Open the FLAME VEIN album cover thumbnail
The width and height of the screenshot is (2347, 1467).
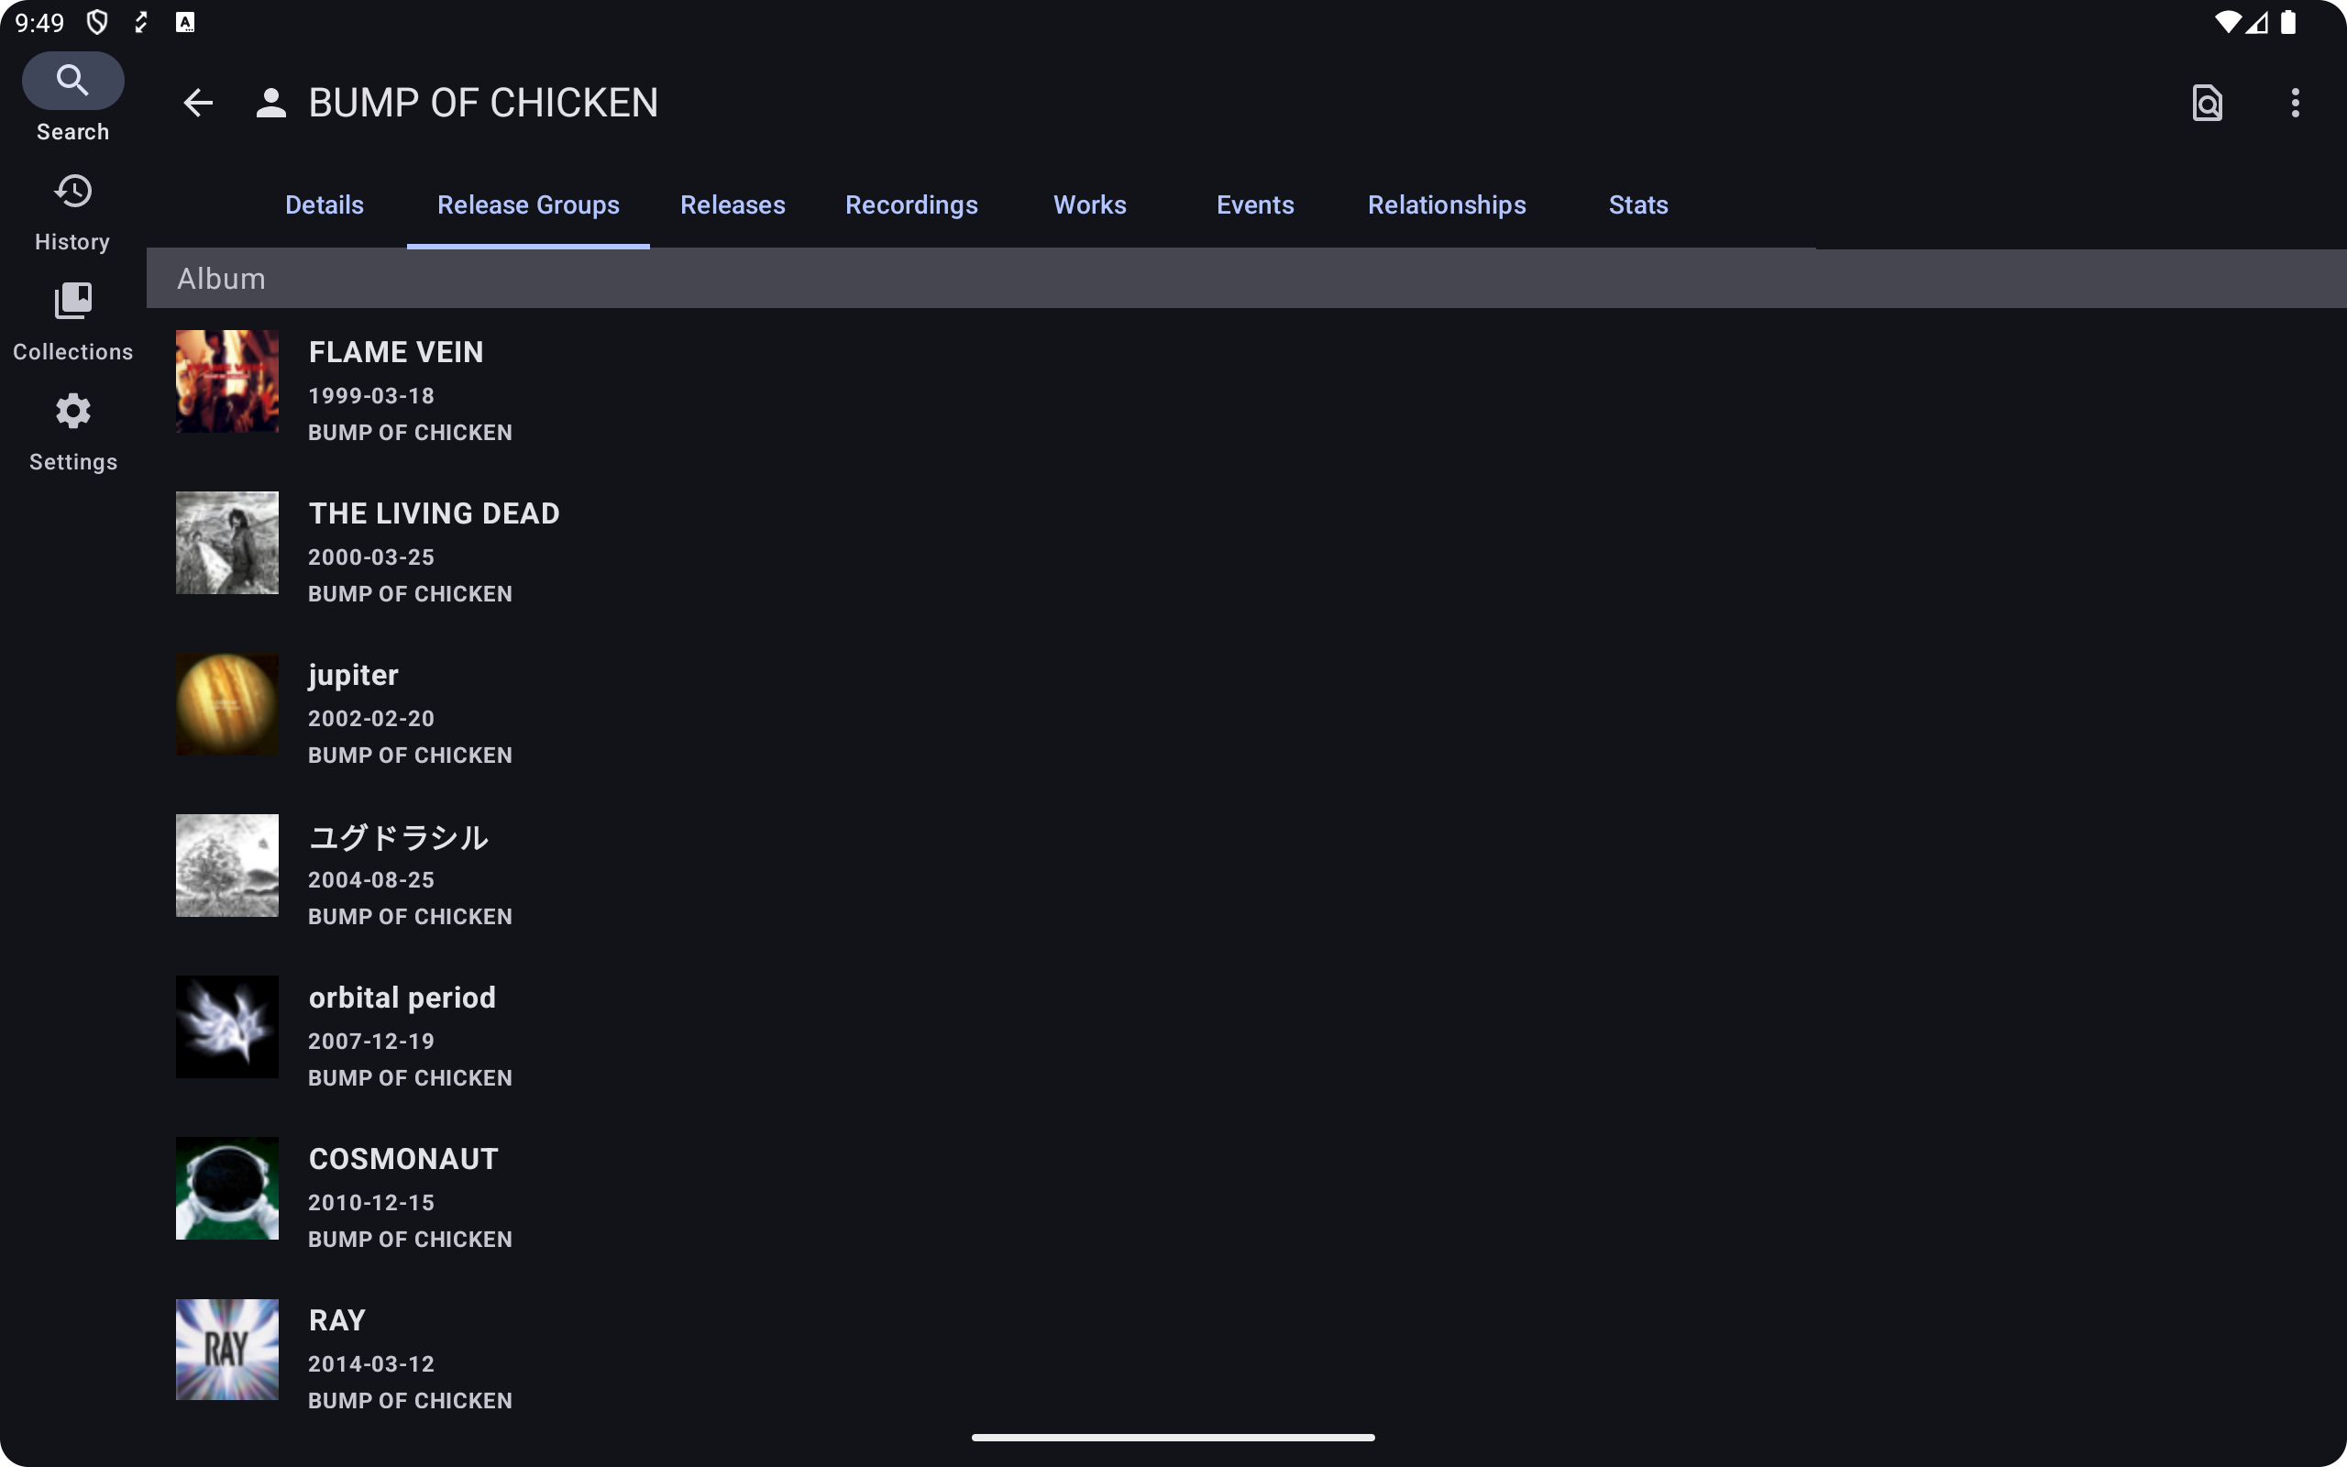[227, 381]
